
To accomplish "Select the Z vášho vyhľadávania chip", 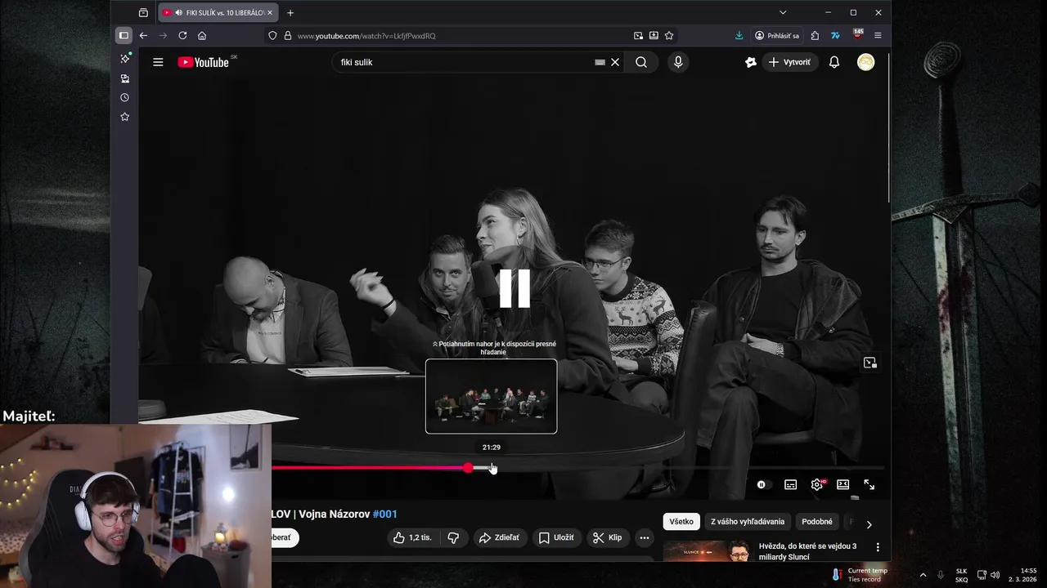I will point(748,521).
